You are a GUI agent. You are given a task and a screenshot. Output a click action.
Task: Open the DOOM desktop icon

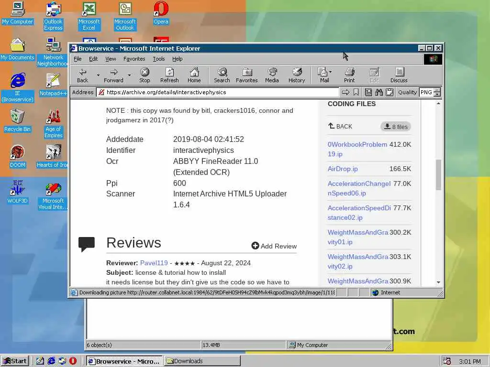point(18,156)
